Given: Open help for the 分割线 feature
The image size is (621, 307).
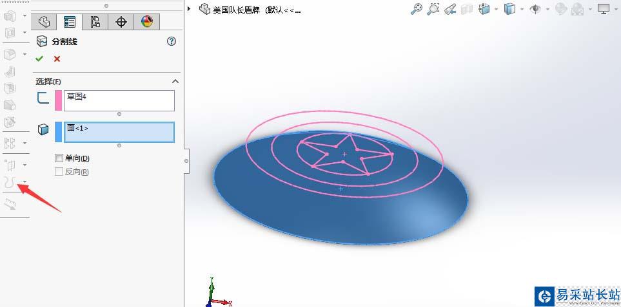Looking at the screenshot, I should point(172,41).
